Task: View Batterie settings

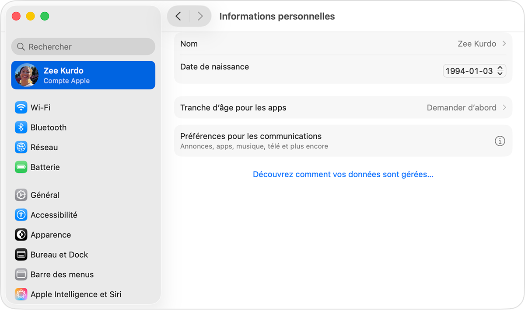Action: tap(45, 167)
